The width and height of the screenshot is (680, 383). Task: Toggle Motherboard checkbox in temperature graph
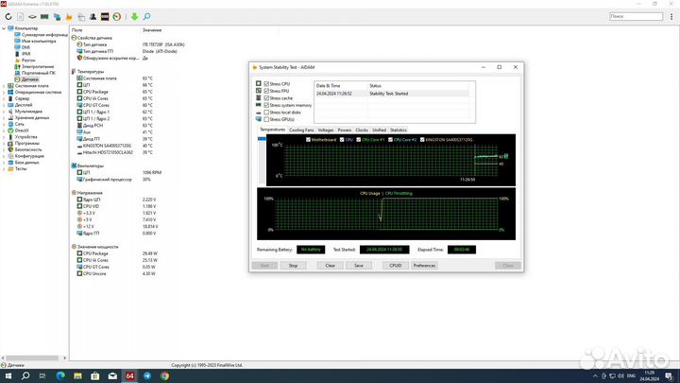coord(308,140)
